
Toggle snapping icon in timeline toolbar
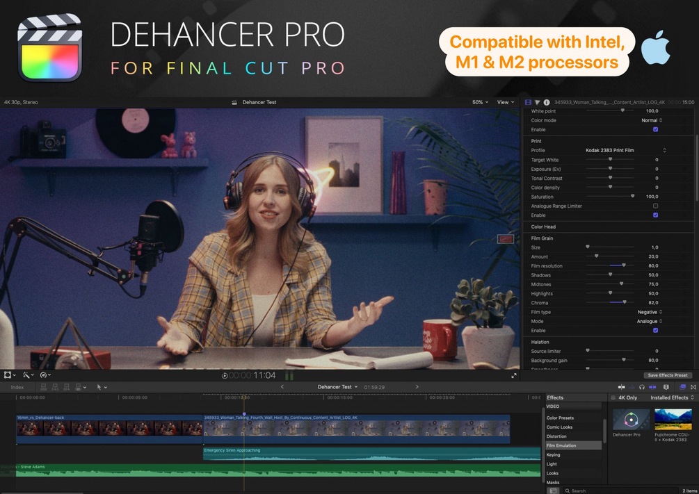pyautogui.click(x=653, y=387)
